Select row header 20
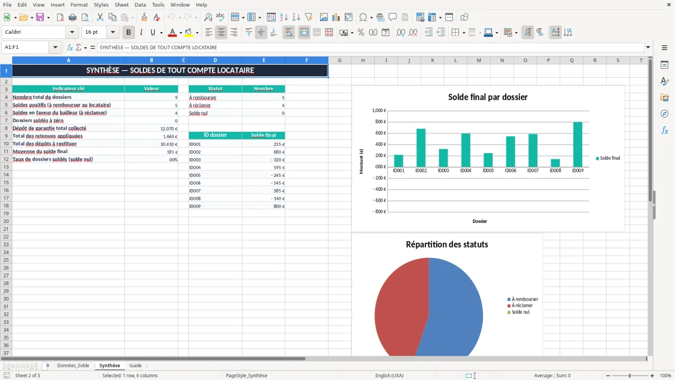This screenshot has width=675, height=380. click(x=6, y=221)
